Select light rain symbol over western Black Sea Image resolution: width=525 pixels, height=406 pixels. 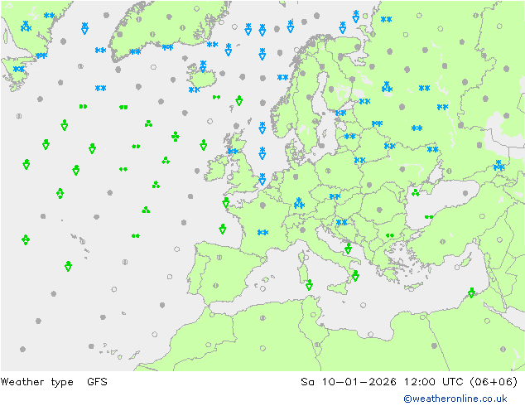coord(429,217)
